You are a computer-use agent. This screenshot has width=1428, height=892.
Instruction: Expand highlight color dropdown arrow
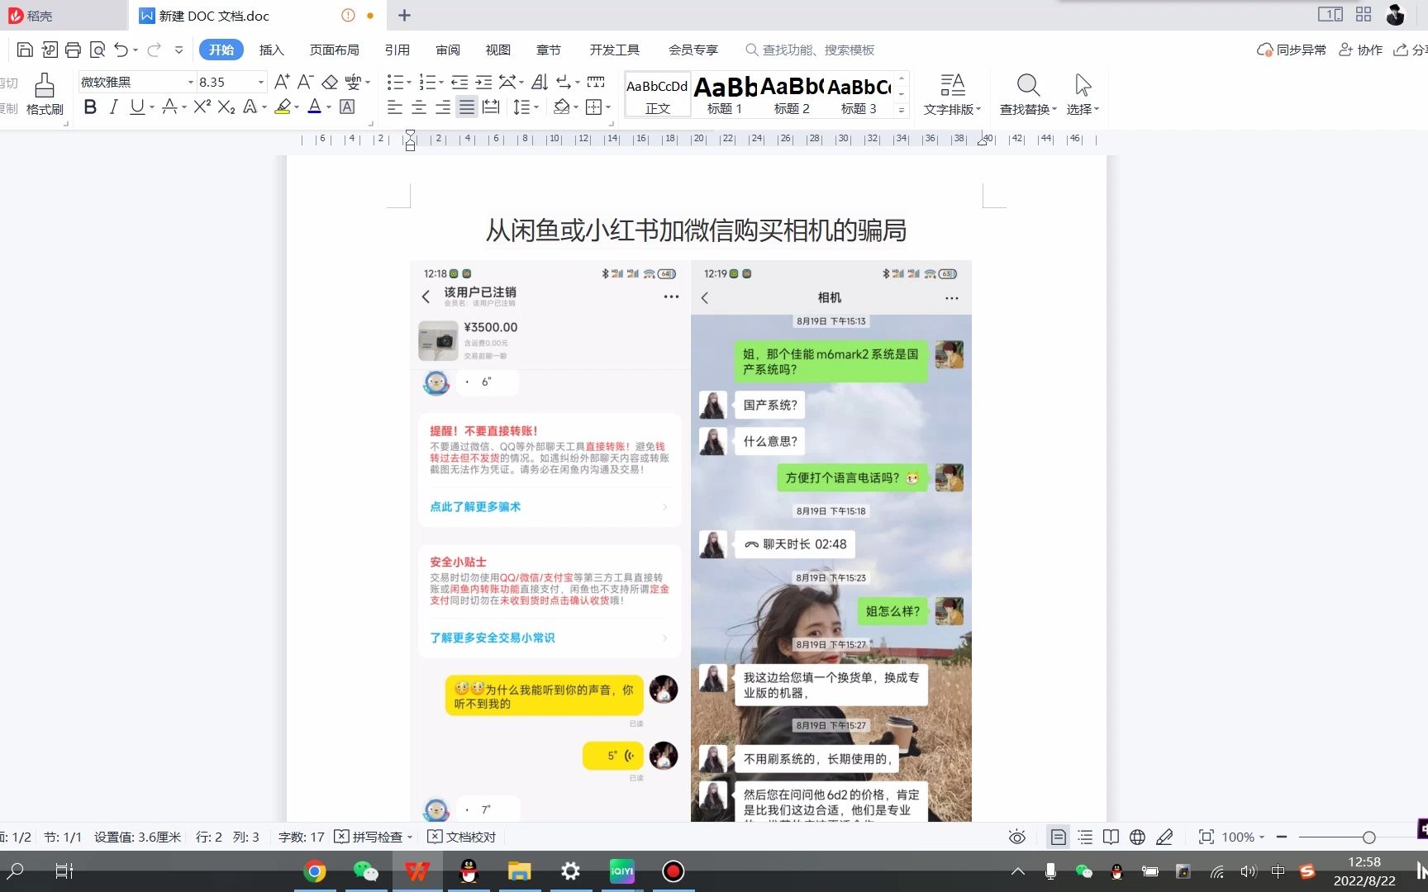click(x=297, y=107)
